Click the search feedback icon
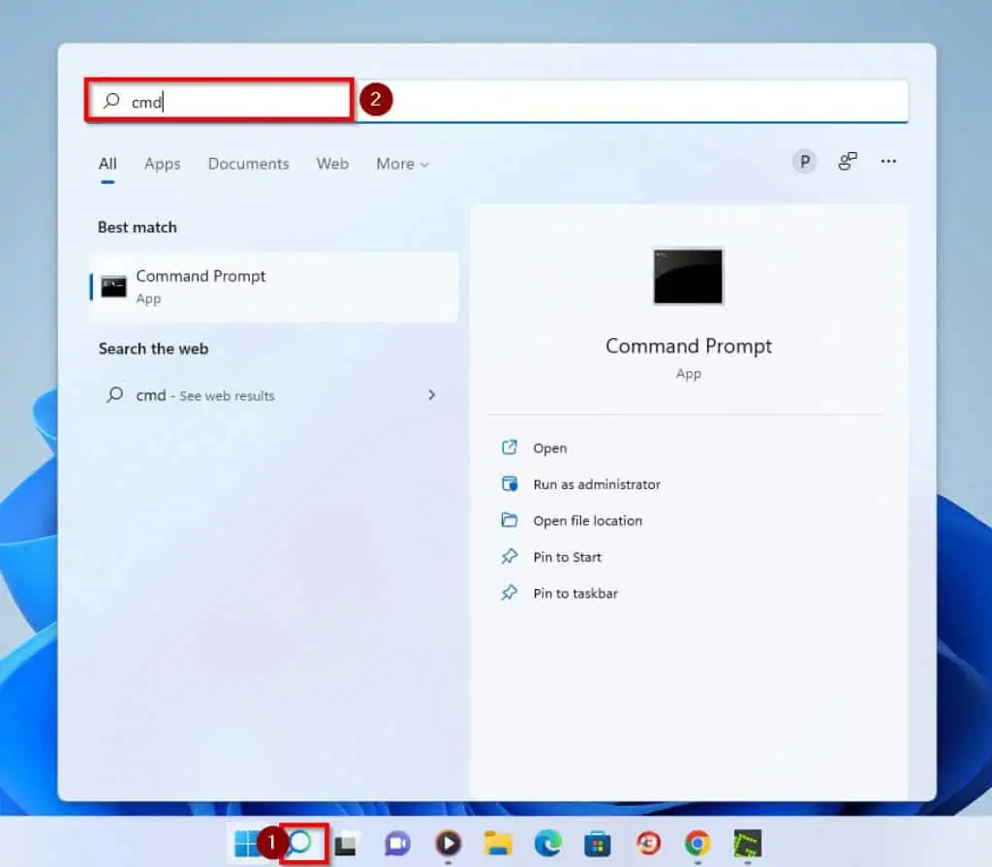Screen dimensions: 992x867 click(848, 162)
